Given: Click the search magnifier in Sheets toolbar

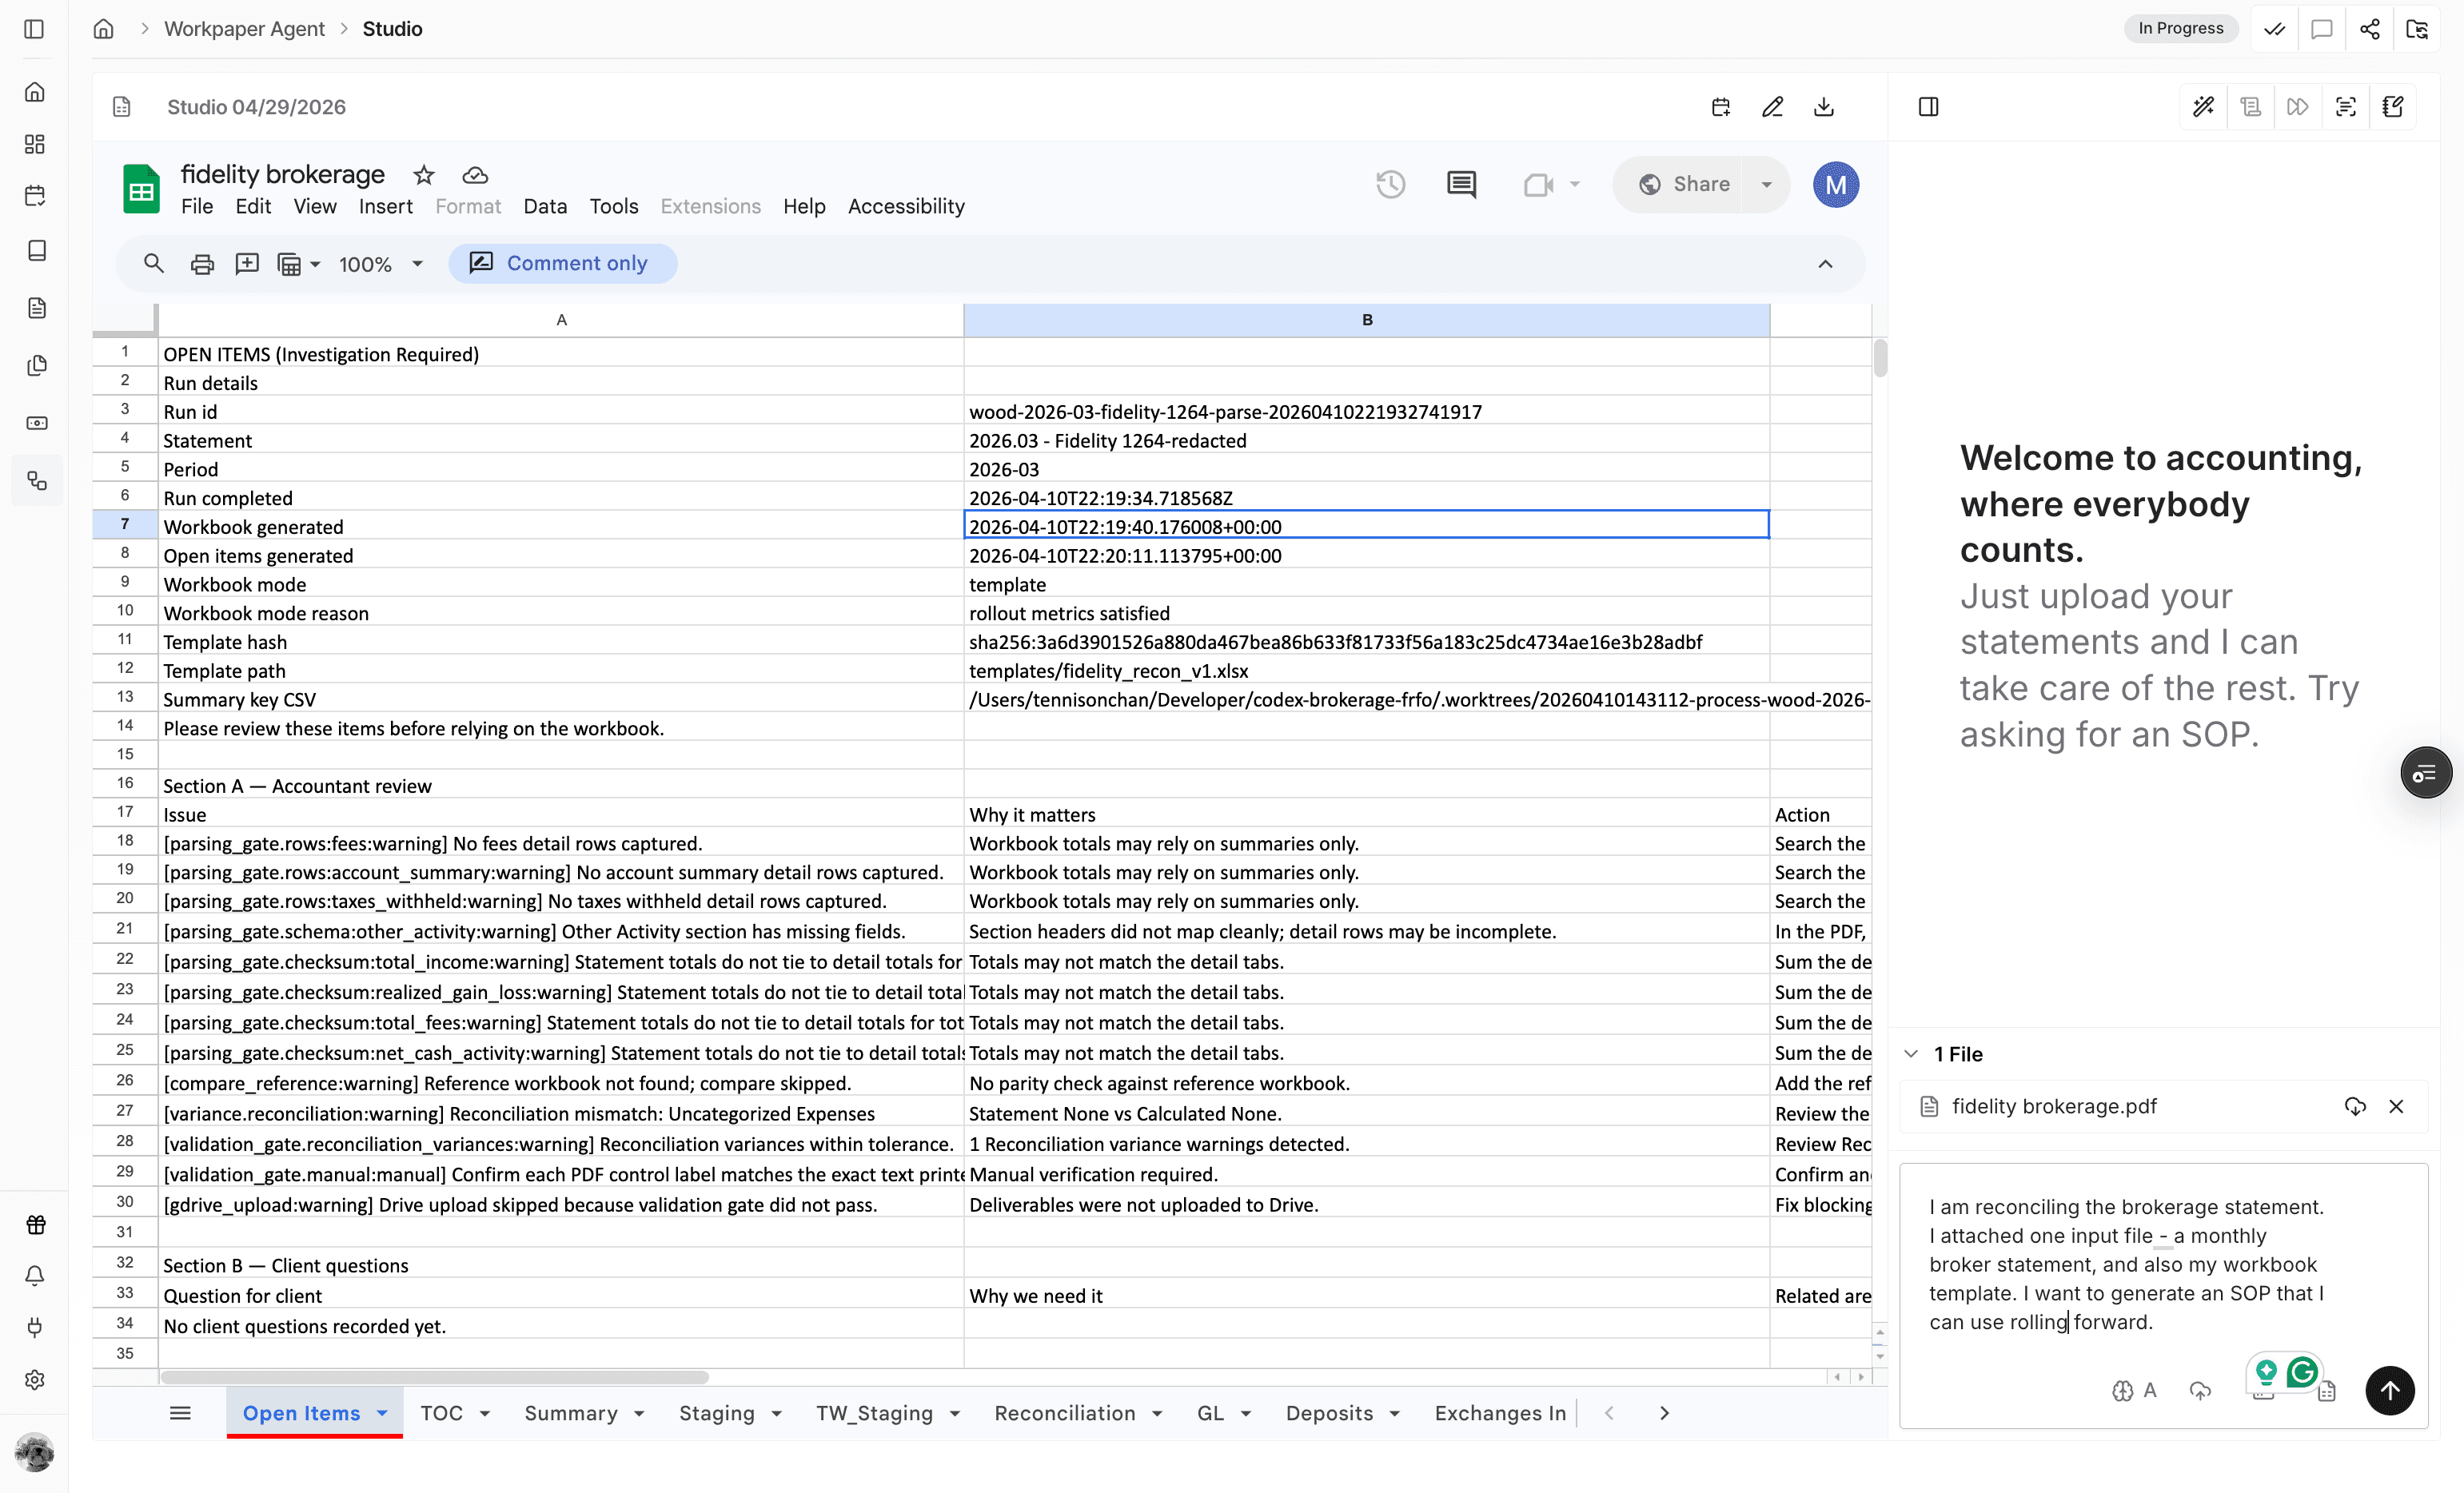Looking at the screenshot, I should coord(153,264).
